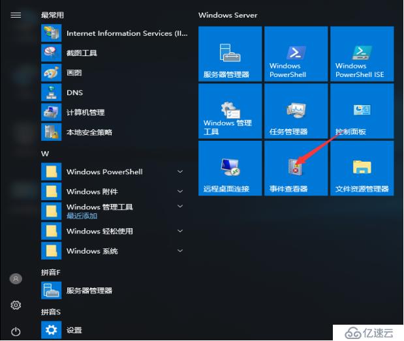This screenshot has width=404, height=341.
Task: Expand the Windows 附件 folder chevron
Action: click(x=180, y=191)
